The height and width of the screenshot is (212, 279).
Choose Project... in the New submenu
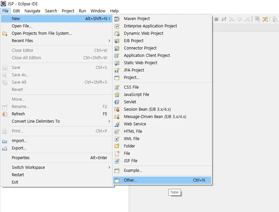[162, 78]
